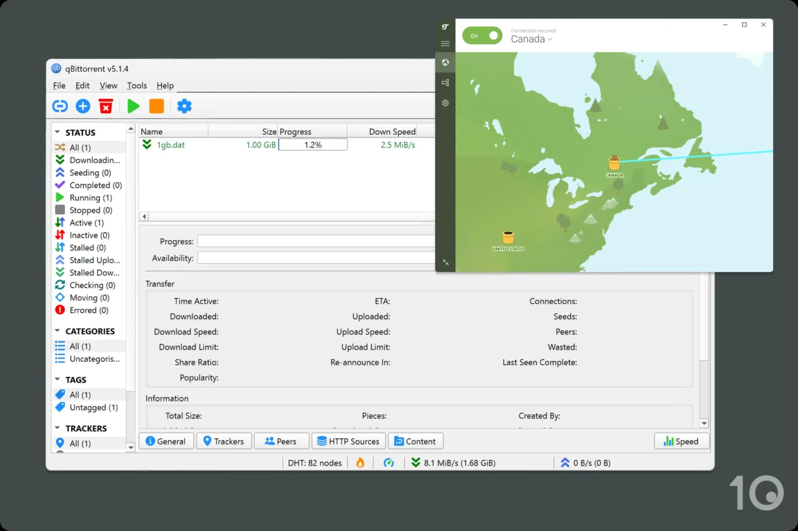Open the Canada country dropdown
798x531 pixels.
(x=531, y=39)
